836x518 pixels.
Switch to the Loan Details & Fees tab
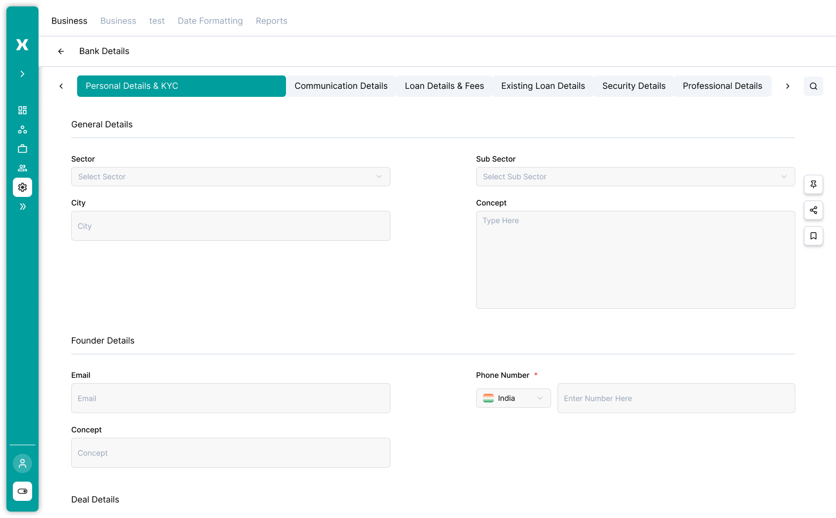tap(444, 86)
